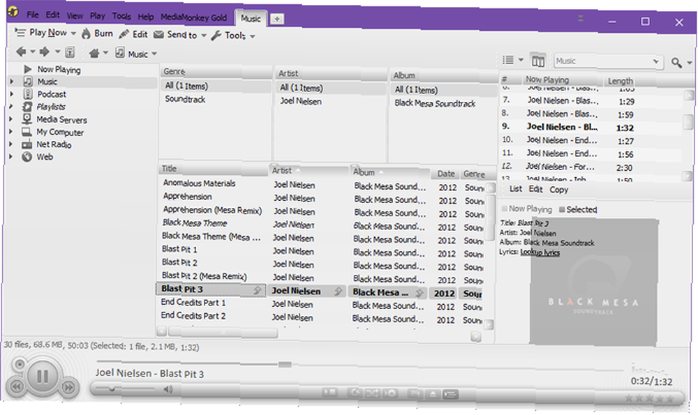
Task: Switch to the Music tab
Action: pos(251,19)
